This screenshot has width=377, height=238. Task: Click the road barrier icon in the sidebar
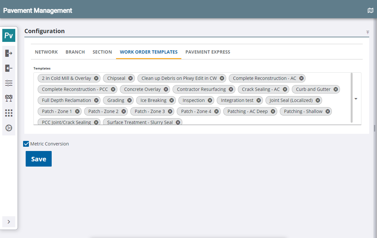8,98
